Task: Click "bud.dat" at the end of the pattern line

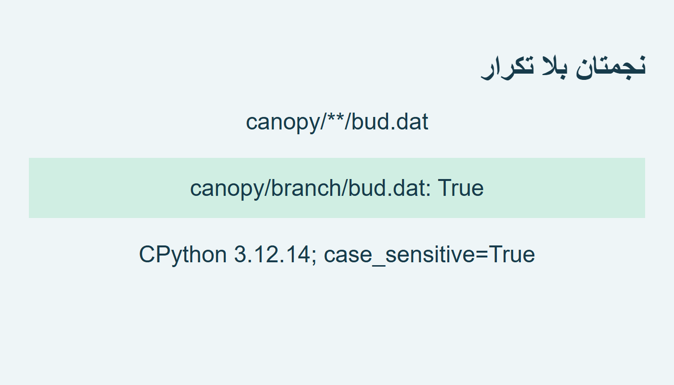Action: [389, 122]
